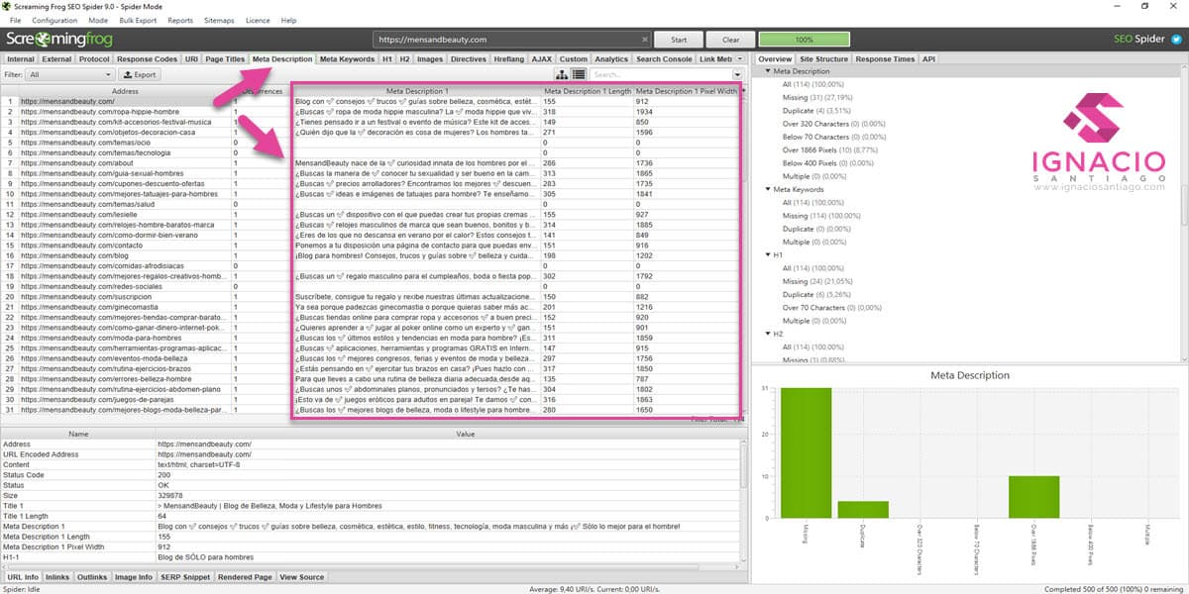Switch to the Images tab
This screenshot has width=1189, height=594.
pos(430,59)
